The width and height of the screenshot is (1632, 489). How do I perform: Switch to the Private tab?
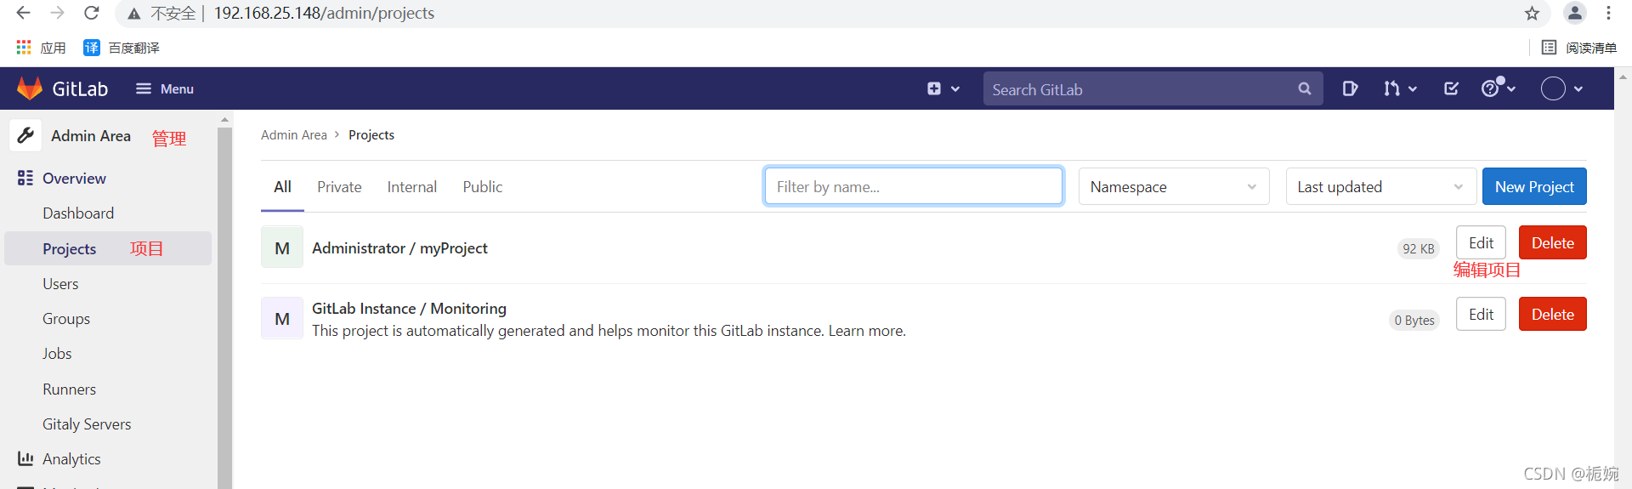pyautogui.click(x=339, y=187)
